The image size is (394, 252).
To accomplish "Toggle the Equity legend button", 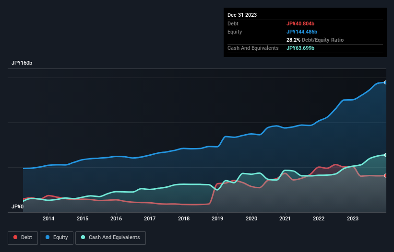I will click(x=57, y=237).
